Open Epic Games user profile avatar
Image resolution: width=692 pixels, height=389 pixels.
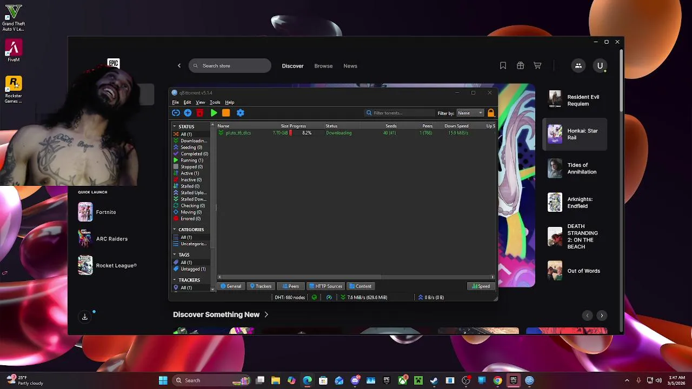pyautogui.click(x=600, y=66)
